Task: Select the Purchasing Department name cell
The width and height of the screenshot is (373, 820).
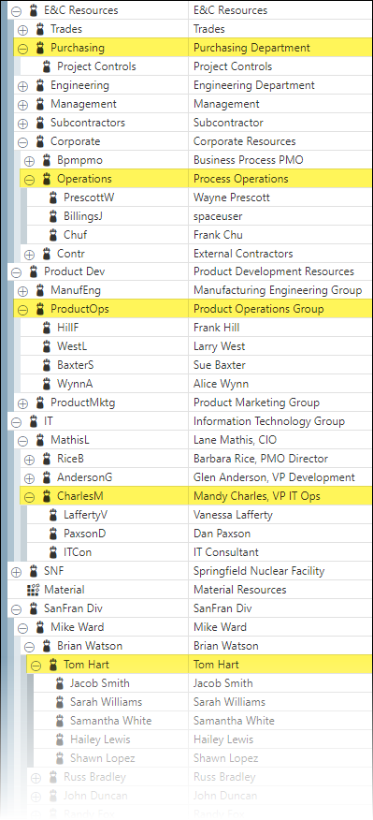Action: (x=280, y=48)
